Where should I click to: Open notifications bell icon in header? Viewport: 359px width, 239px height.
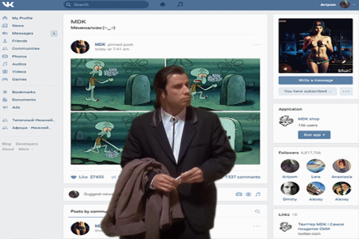click(163, 4)
